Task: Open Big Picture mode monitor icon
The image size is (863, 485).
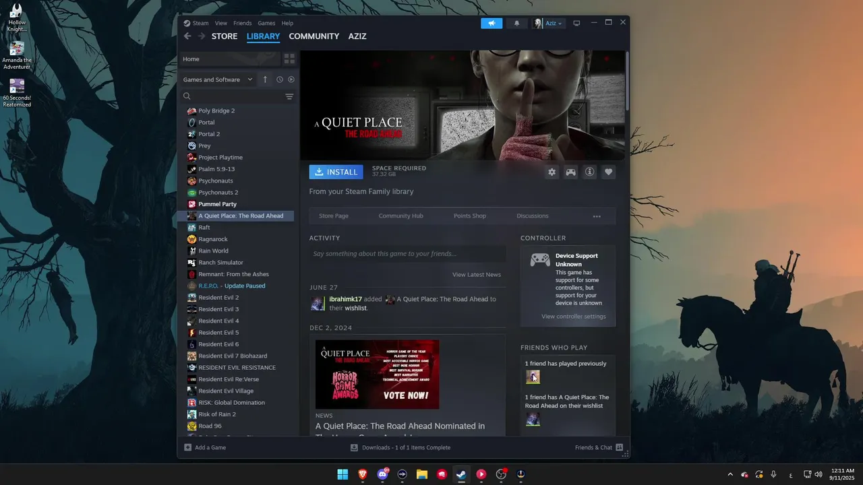Action: (576, 23)
